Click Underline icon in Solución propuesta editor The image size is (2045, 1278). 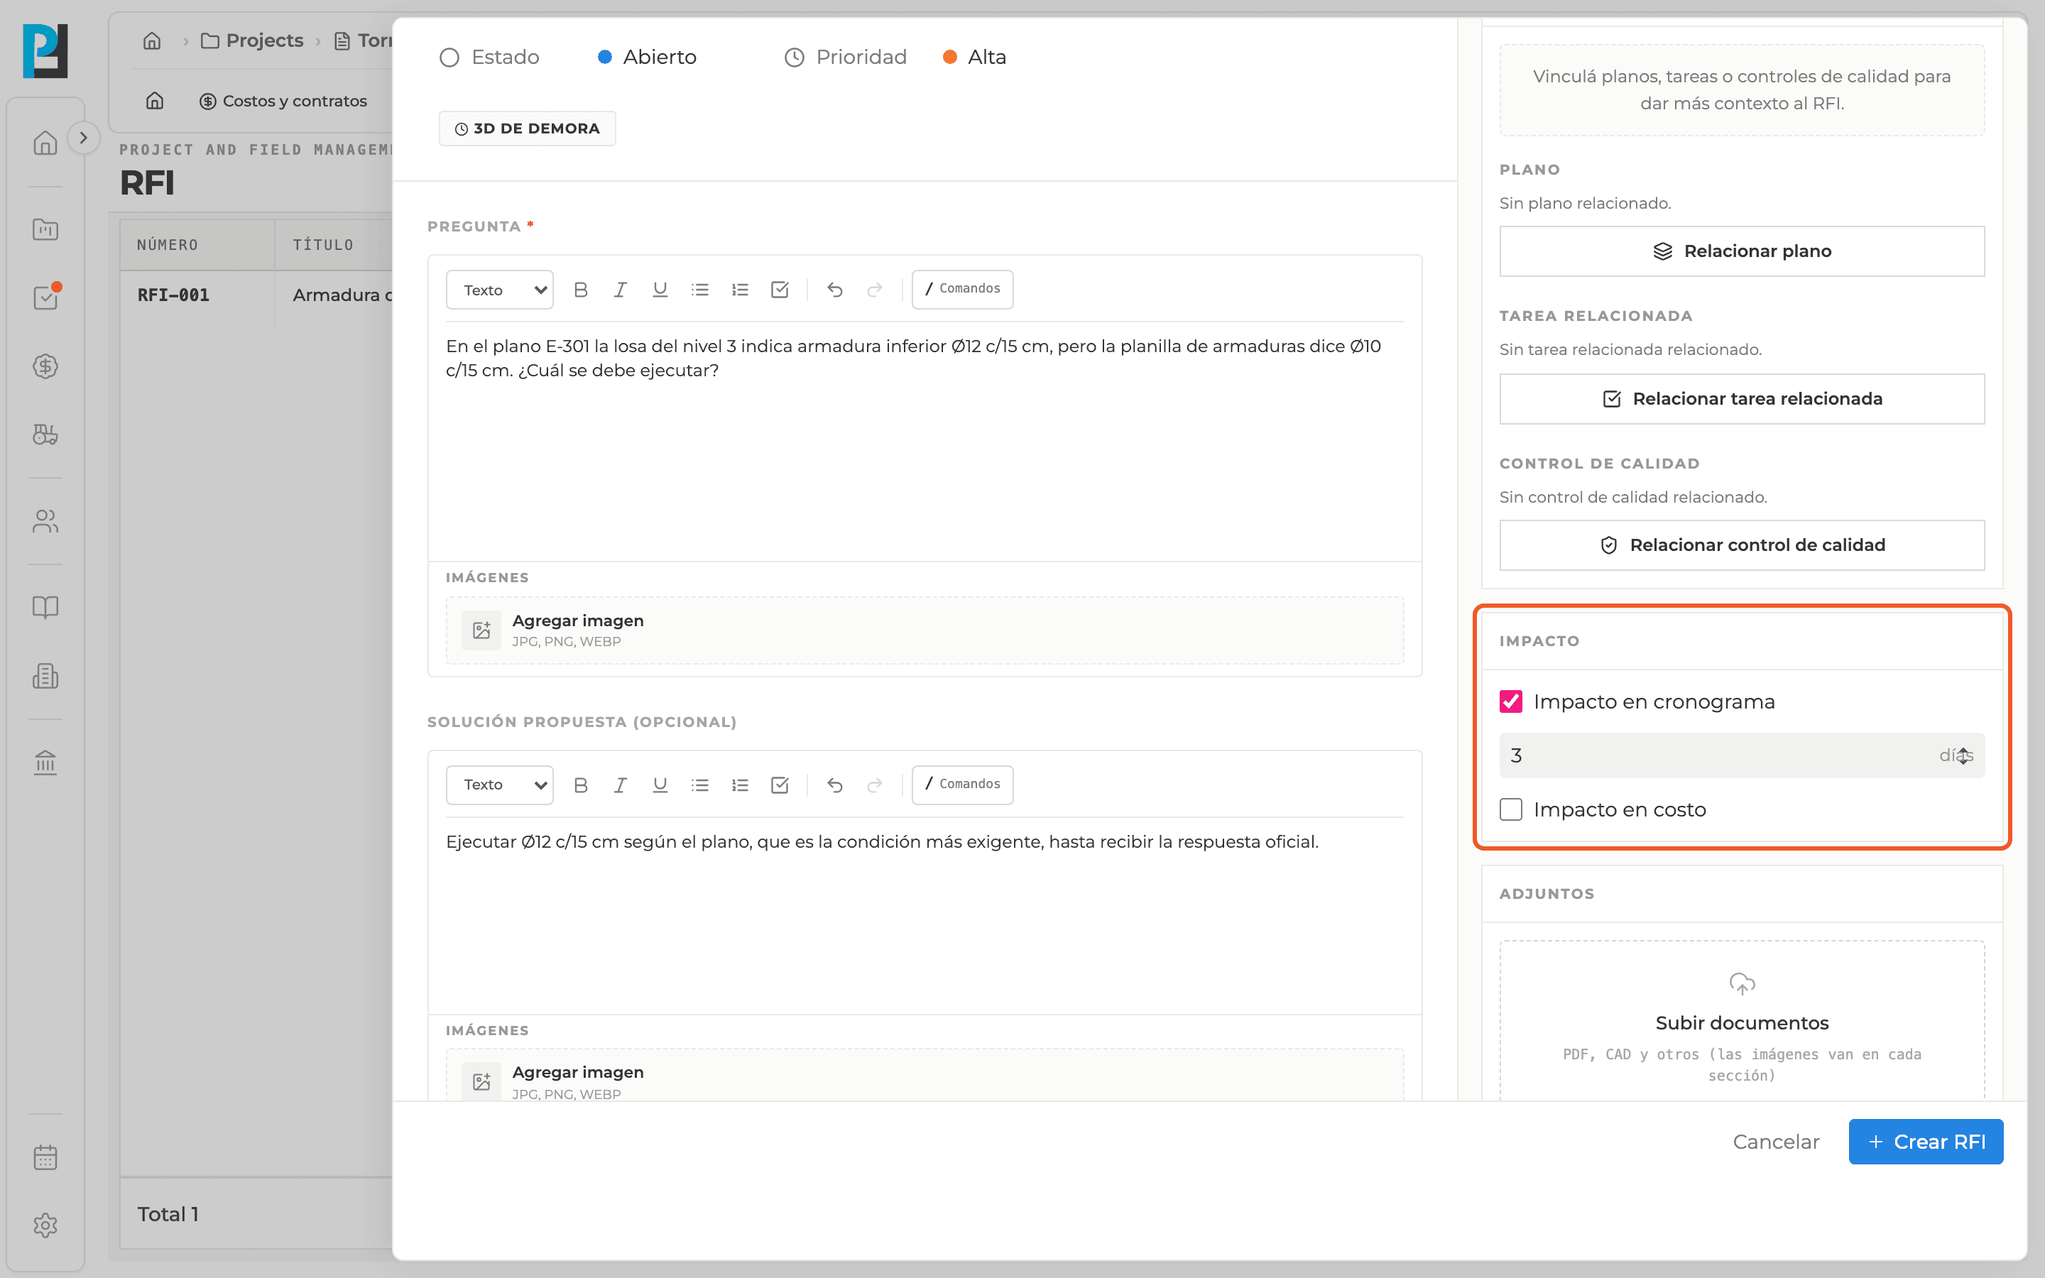pos(660,785)
